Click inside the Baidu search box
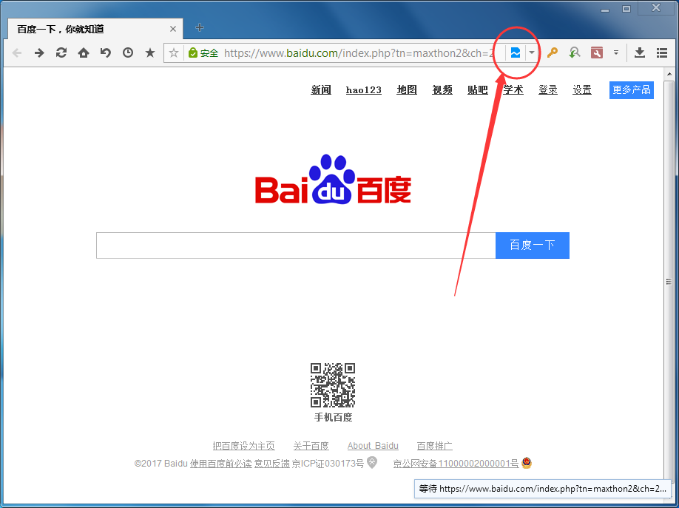This screenshot has width=679, height=508. [296, 245]
